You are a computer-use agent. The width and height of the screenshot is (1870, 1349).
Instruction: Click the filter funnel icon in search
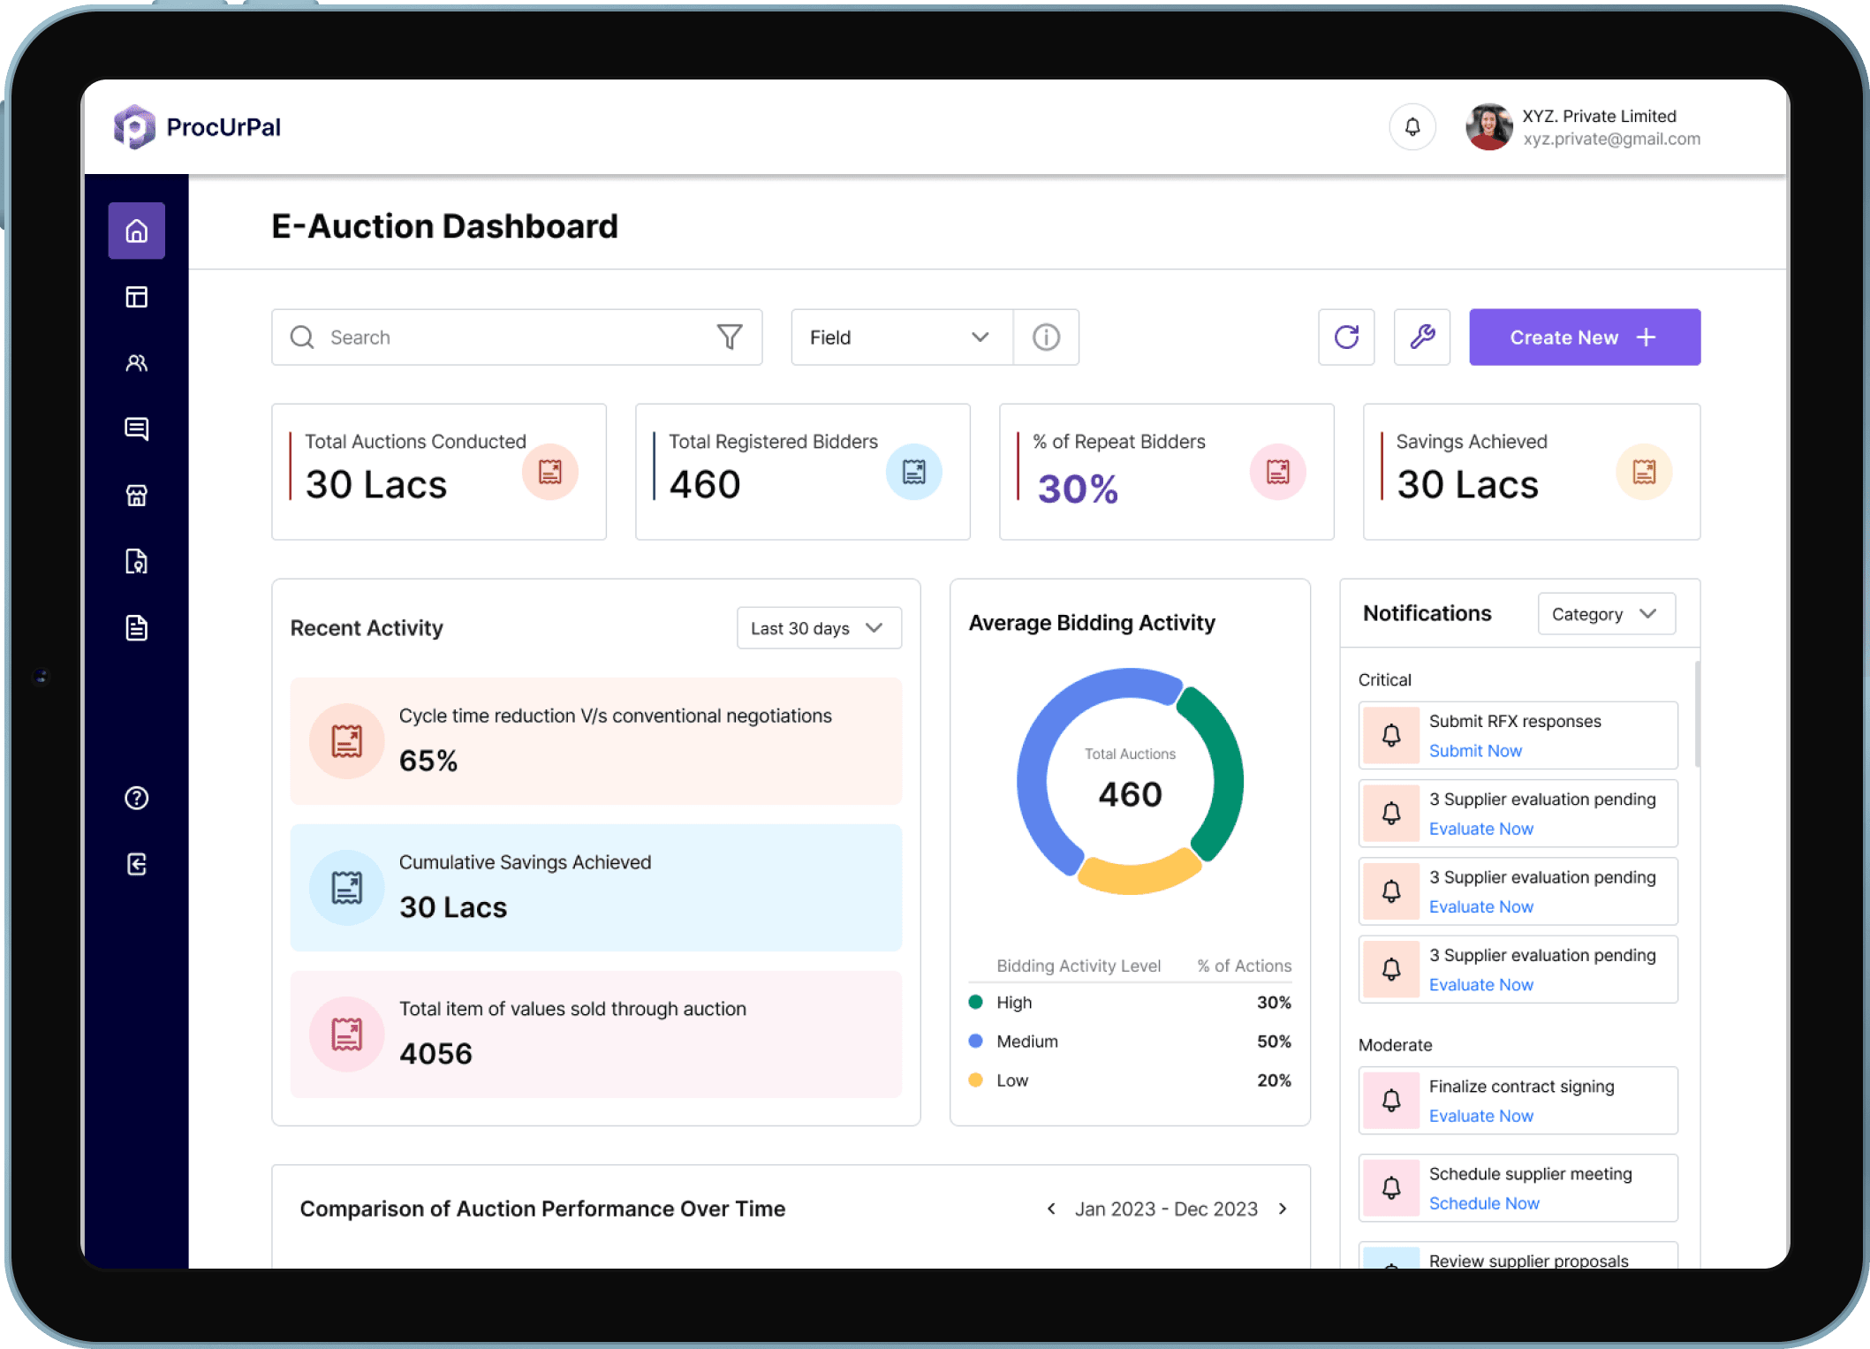coord(729,337)
